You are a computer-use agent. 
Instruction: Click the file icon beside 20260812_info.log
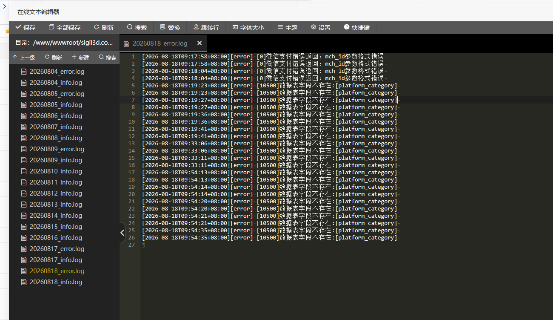coord(24,193)
